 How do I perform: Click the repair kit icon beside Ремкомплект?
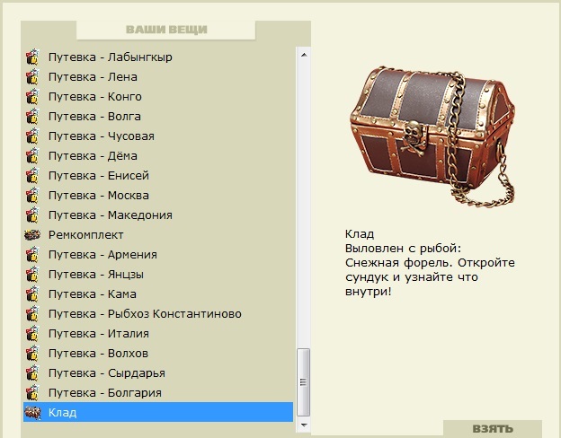(x=32, y=235)
